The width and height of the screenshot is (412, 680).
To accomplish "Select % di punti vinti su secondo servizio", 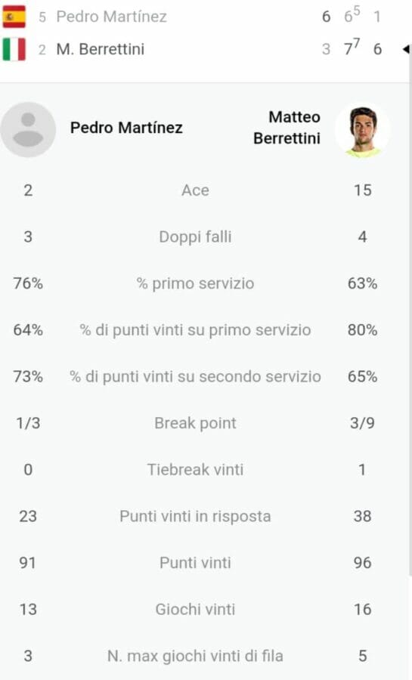I will pyautogui.click(x=195, y=376).
